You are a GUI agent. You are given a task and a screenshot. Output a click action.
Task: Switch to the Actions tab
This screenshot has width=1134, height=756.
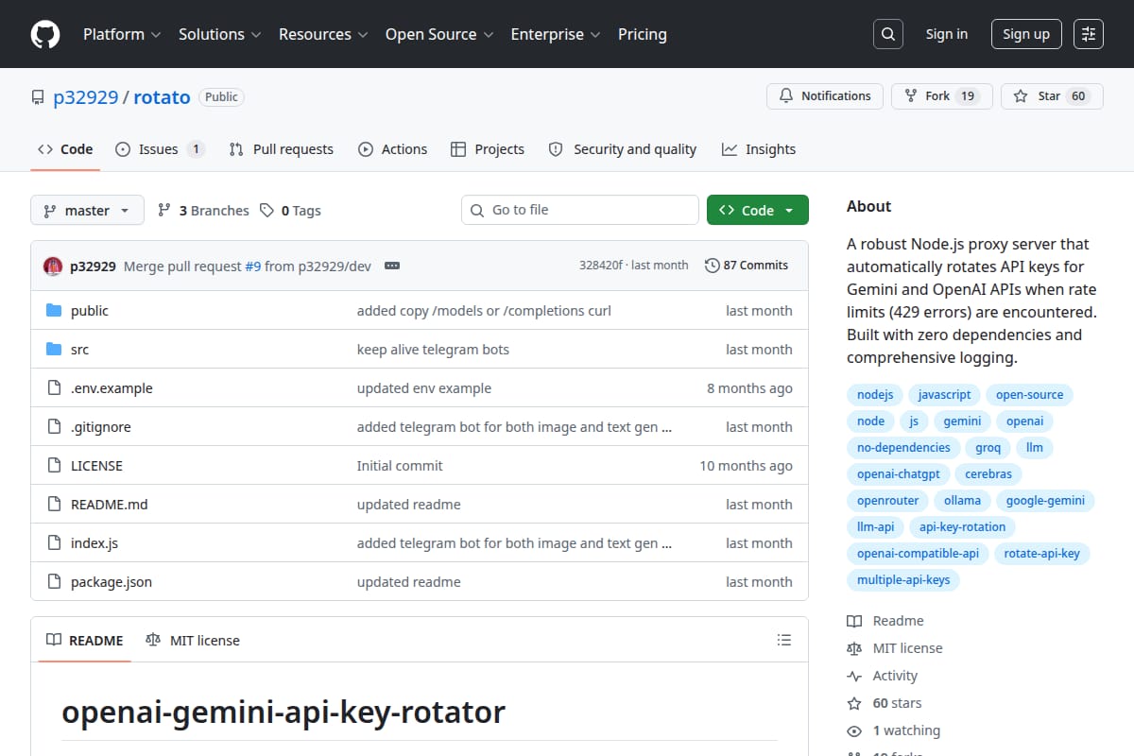pos(393,149)
